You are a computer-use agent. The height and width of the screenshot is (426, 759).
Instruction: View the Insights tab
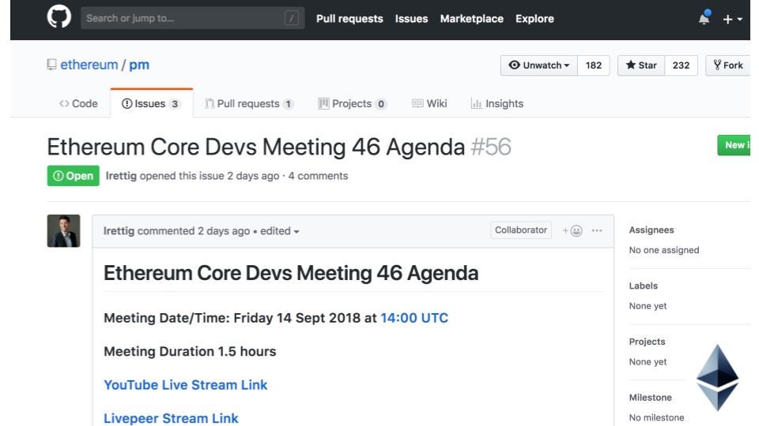pos(497,103)
